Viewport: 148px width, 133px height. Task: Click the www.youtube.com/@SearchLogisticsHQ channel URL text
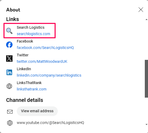click(x=50, y=123)
